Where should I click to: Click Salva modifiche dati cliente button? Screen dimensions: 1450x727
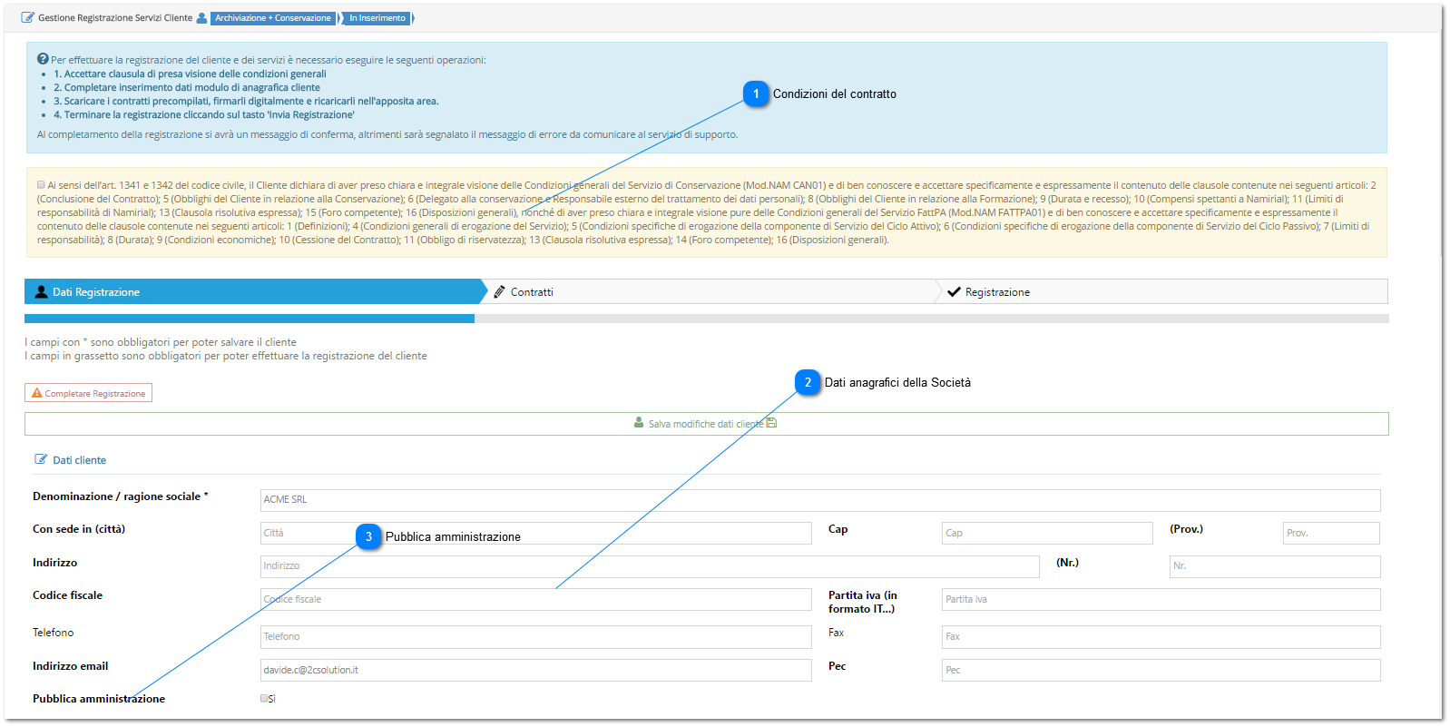(x=706, y=424)
